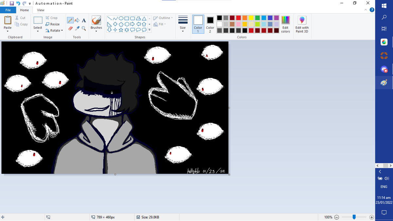Choose the Right arrow shape
Screen dimensions: 393x221
click(x=132, y=24)
